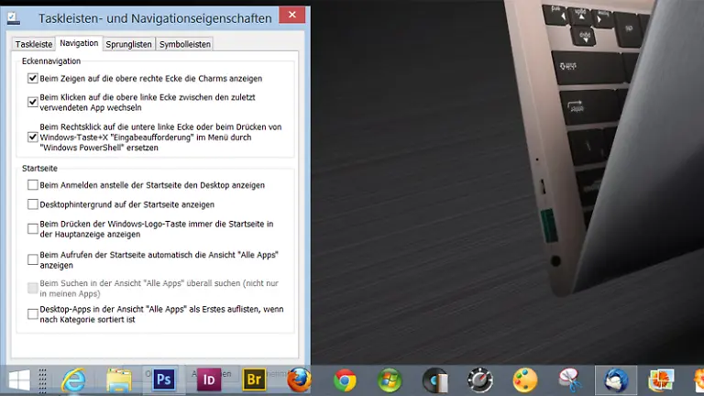704x396 pixels.
Task: Close the Taskleisten- und Navigationseigenschaften dialog
Action: [291, 16]
